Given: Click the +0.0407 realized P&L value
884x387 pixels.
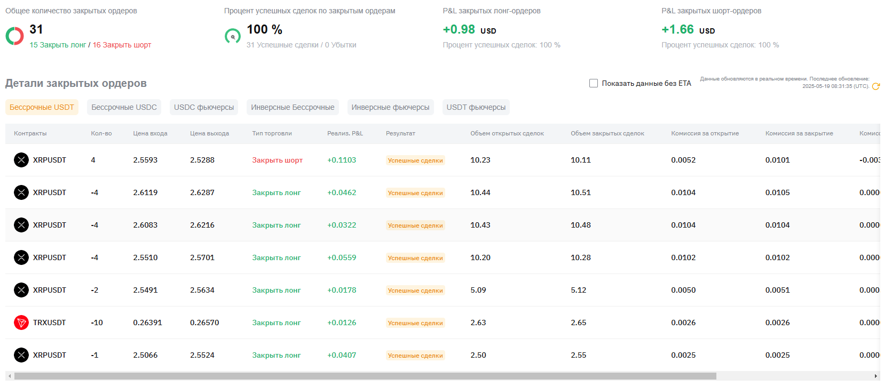Looking at the screenshot, I should pos(342,355).
